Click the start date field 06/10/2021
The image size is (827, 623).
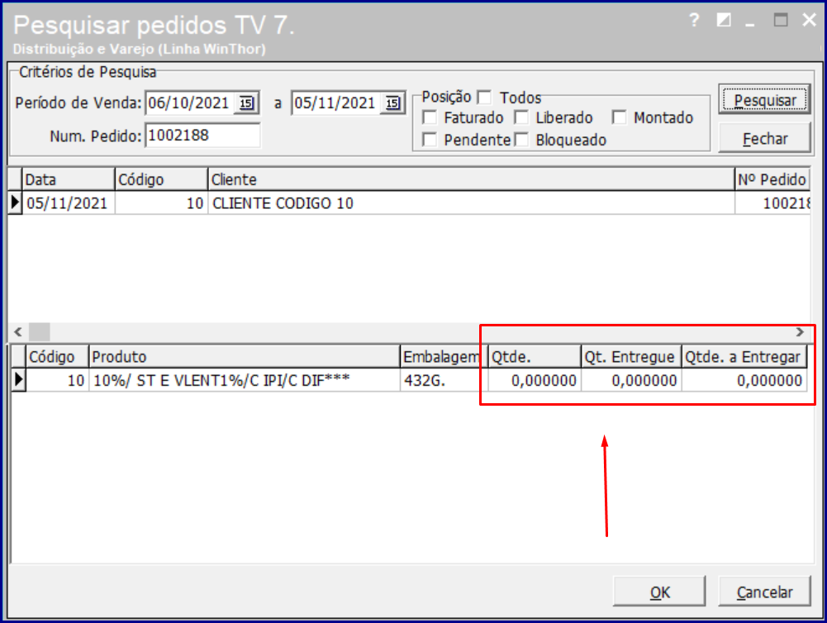(x=190, y=102)
